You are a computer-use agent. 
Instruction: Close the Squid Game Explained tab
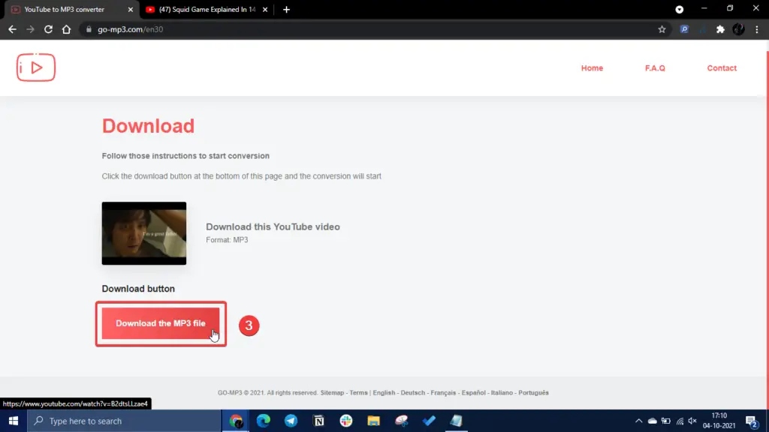265,9
